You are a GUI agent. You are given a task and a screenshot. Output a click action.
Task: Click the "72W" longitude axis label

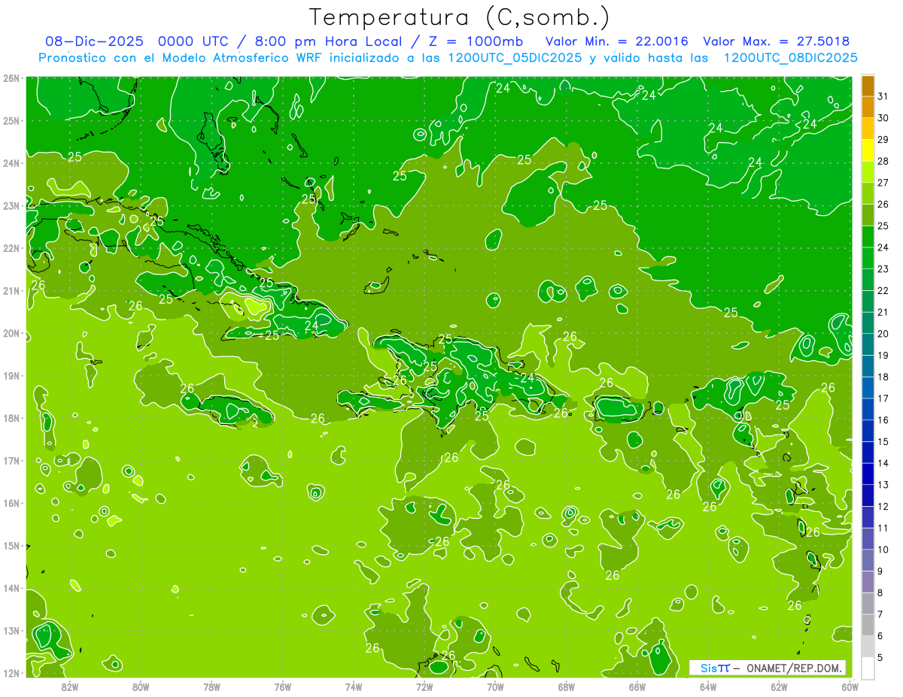pos(424,686)
